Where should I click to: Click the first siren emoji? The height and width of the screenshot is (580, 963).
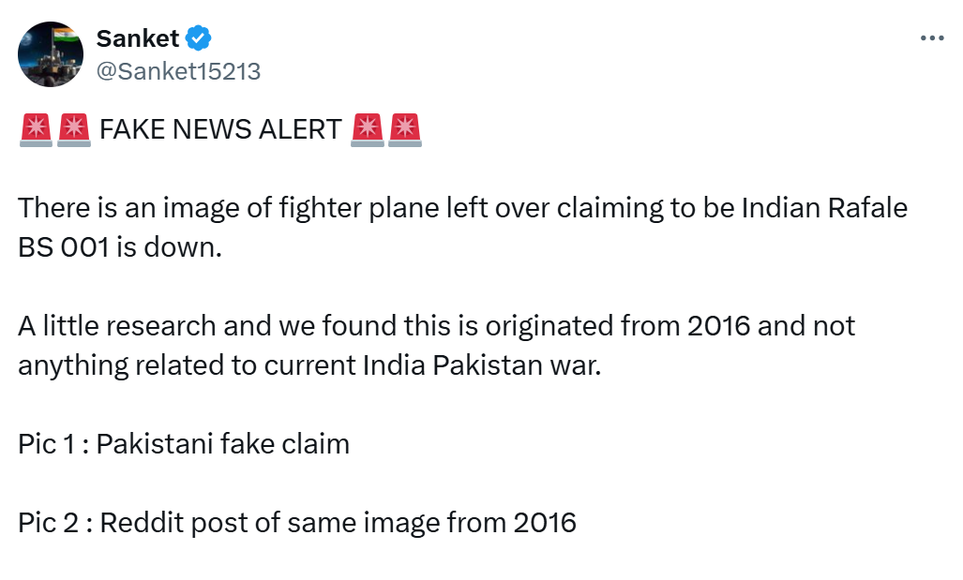(x=35, y=129)
